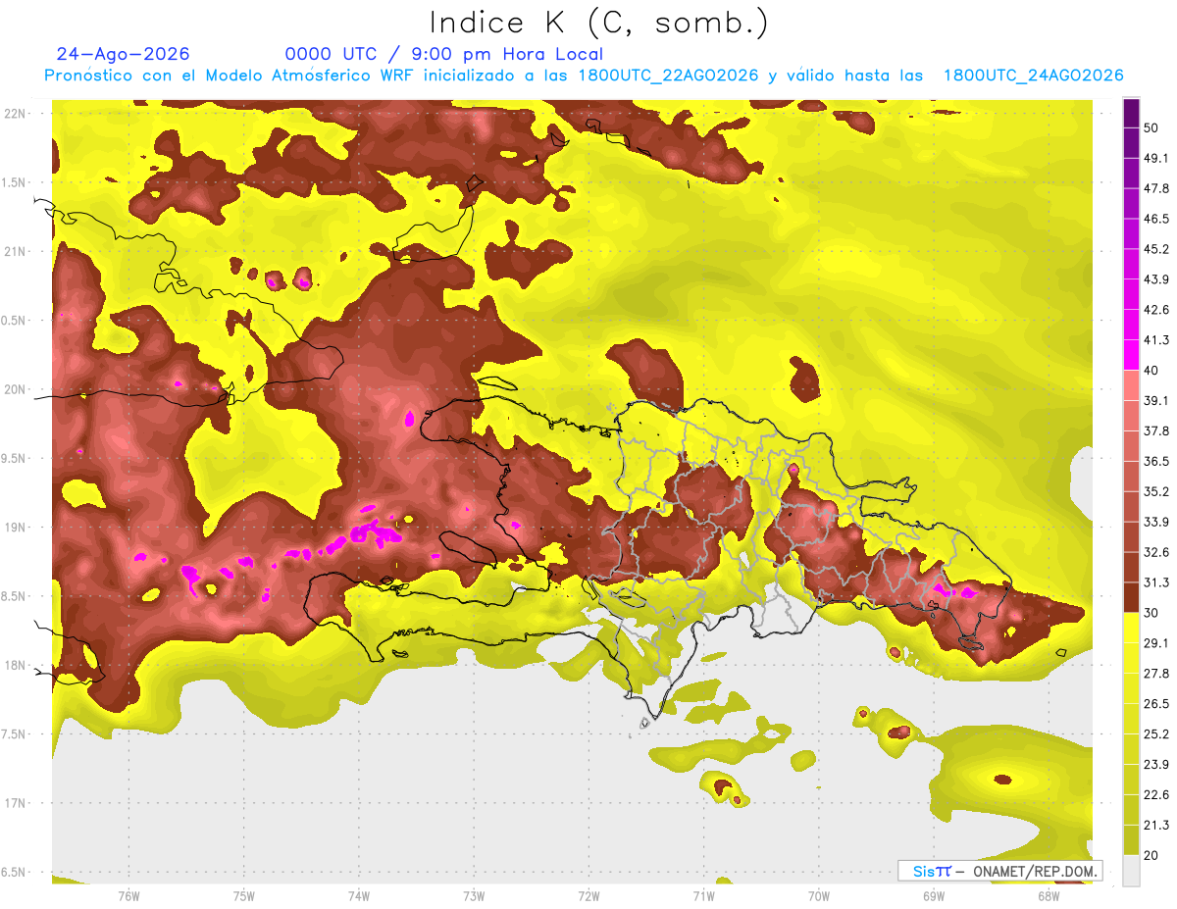Screen dimensions: 1177x909
Task: Click the '72W' longitude label
Action: [588, 896]
